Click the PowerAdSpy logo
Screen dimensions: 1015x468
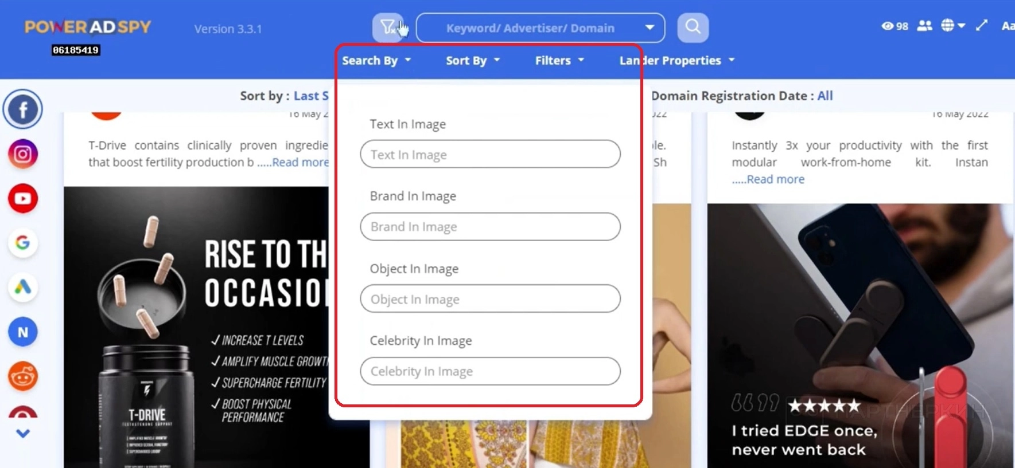pos(88,27)
